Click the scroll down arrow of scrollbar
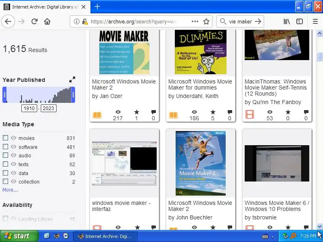Screen dimensions: 323x242 (x=319, y=227)
